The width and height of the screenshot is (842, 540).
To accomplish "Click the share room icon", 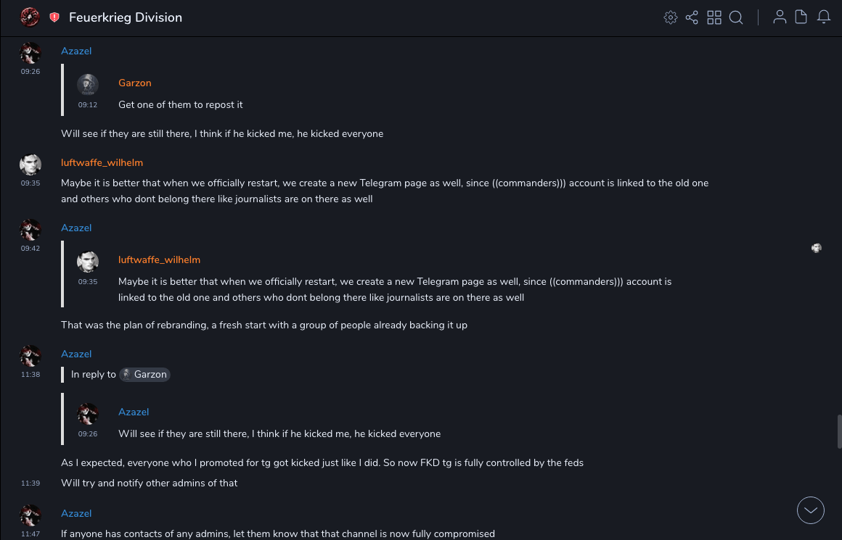I will coord(692,17).
